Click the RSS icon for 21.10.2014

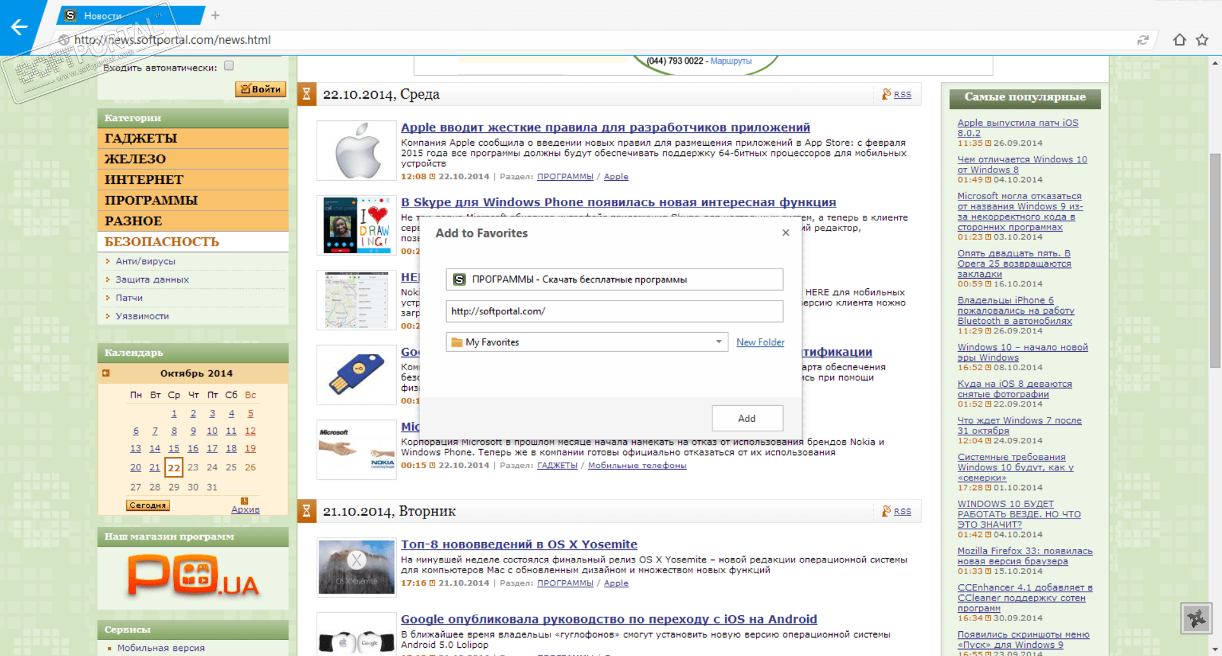(x=886, y=511)
